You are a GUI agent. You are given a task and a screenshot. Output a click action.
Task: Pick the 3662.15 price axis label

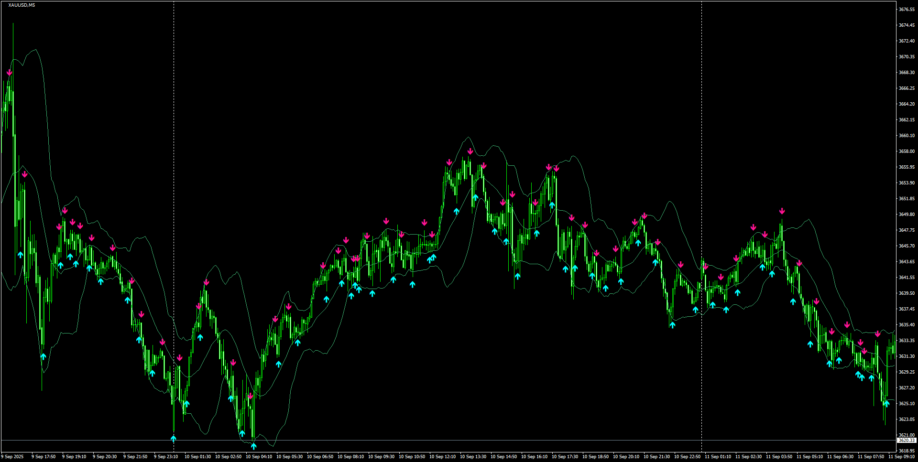907,120
